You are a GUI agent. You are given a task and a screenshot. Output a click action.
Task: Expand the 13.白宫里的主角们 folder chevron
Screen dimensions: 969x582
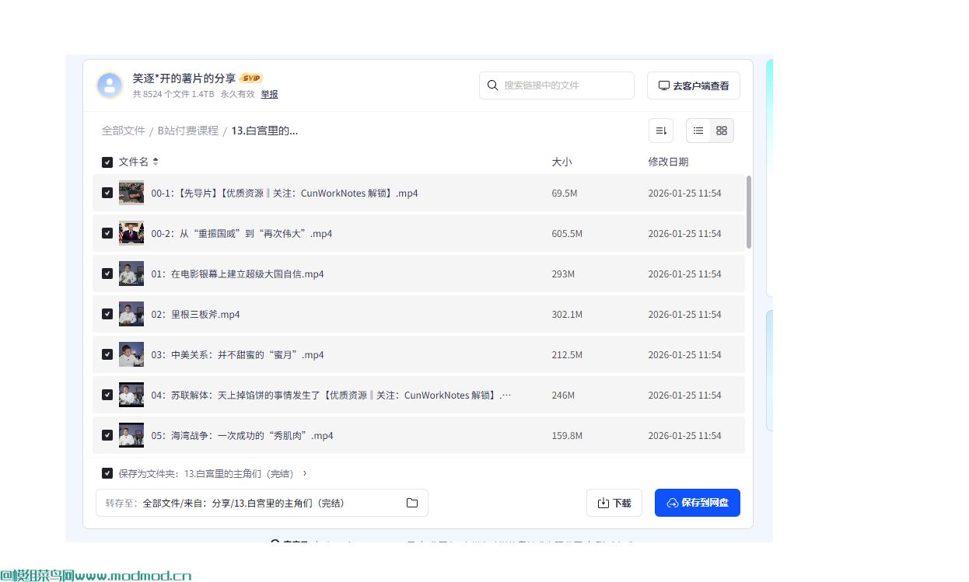304,472
